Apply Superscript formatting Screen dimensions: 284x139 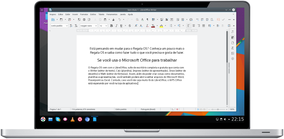136,26
